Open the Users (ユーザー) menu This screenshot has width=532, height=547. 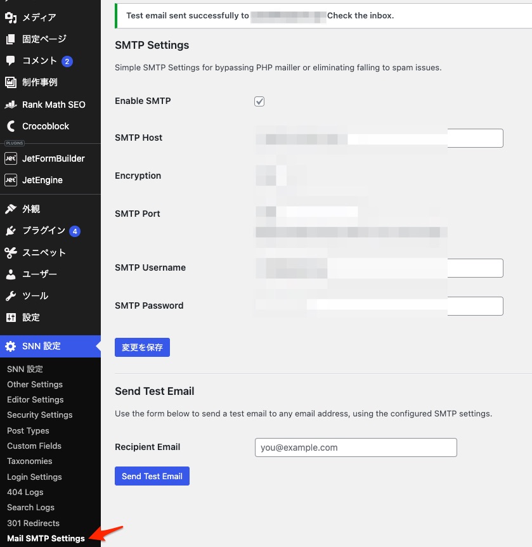click(39, 274)
